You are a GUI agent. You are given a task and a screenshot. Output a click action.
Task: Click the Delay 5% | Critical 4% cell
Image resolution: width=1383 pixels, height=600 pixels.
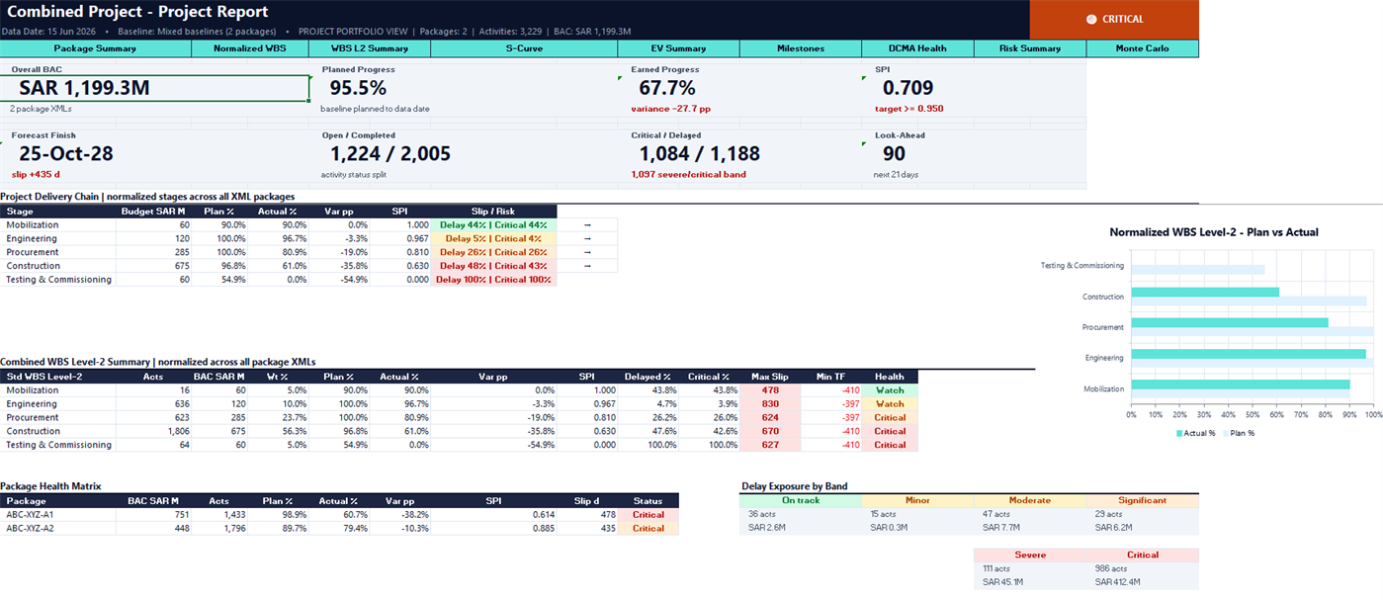pyautogui.click(x=494, y=239)
